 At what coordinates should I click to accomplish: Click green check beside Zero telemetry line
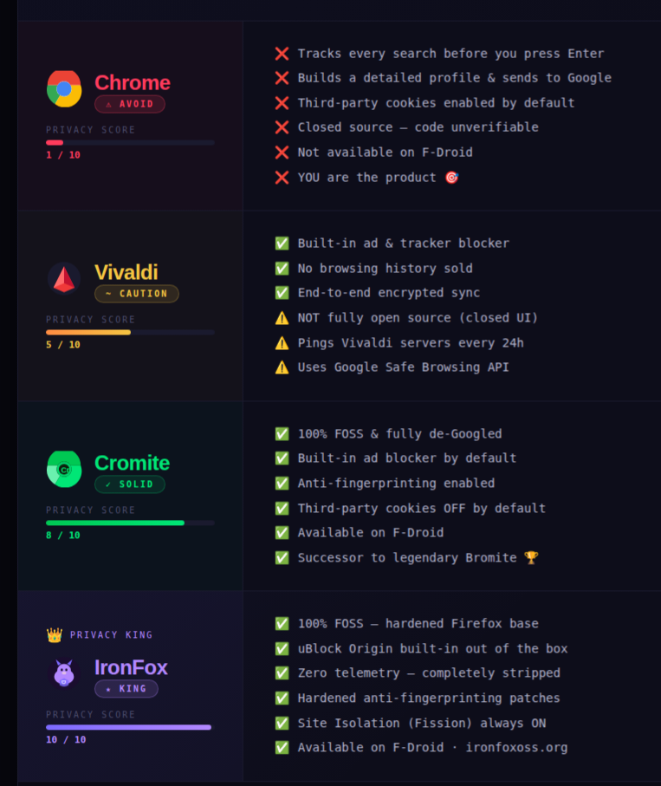[x=282, y=673]
